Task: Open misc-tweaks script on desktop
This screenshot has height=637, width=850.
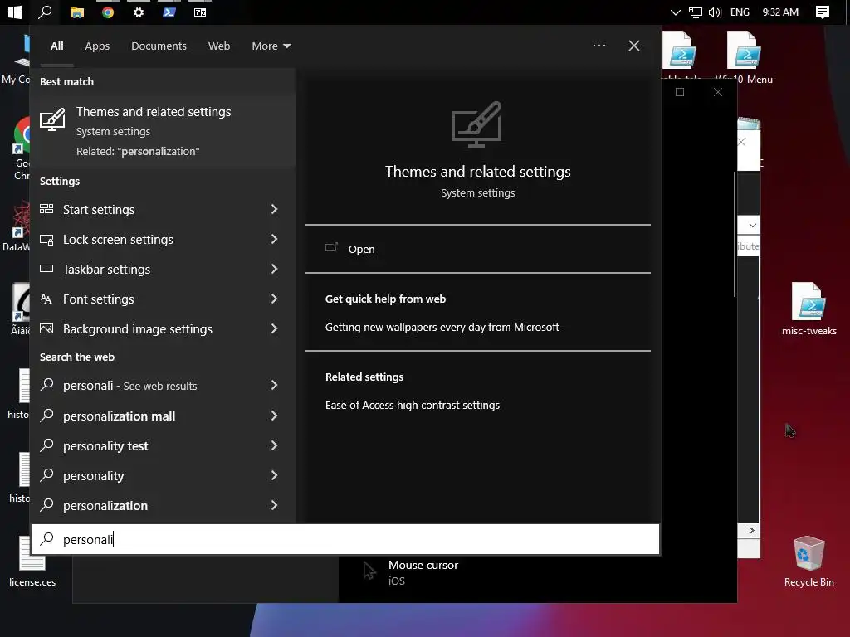Action: pos(808,309)
